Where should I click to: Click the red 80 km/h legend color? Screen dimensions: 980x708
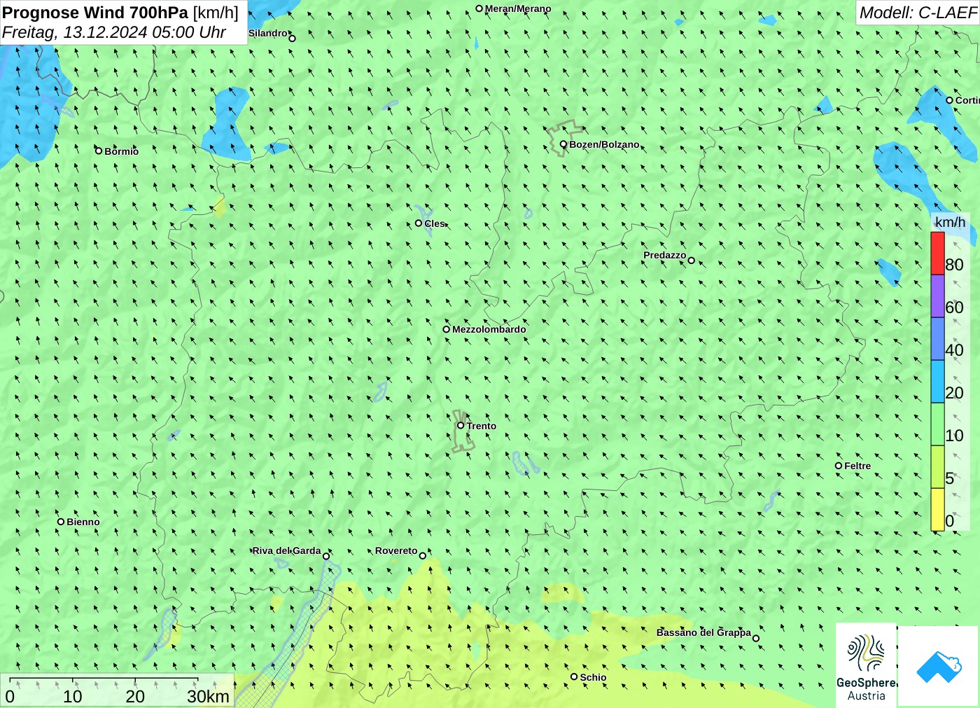point(937,253)
